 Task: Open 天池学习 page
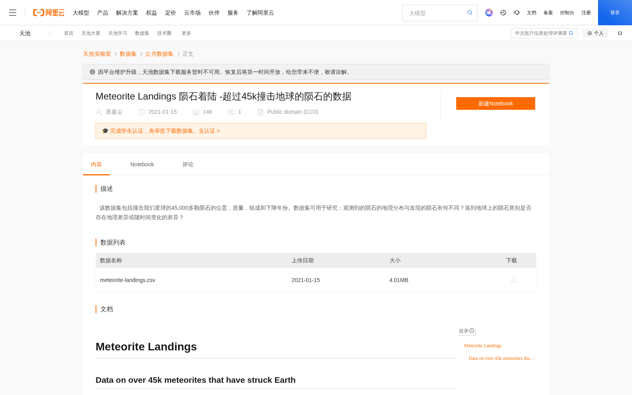118,33
